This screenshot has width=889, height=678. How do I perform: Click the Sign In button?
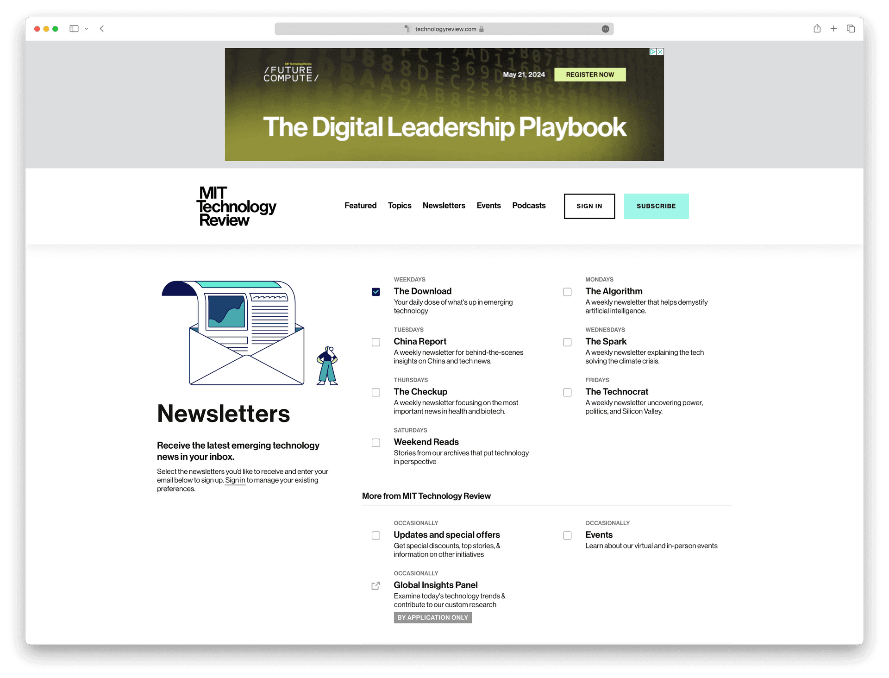589,206
